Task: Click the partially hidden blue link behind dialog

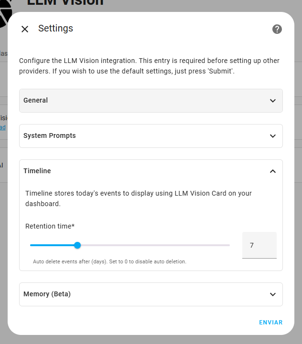Action: tap(3, 127)
